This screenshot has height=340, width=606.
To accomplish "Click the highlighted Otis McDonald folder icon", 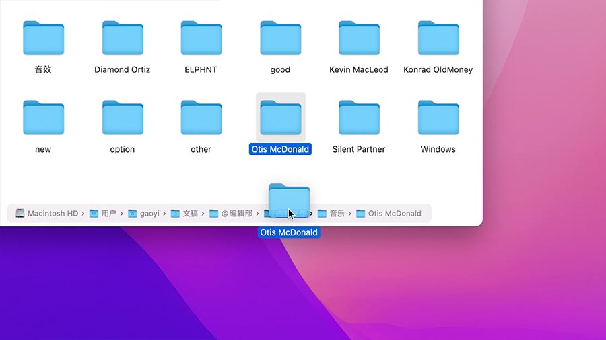I will (280, 118).
